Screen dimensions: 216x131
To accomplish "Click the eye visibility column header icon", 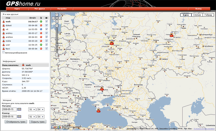I will 46,18.
